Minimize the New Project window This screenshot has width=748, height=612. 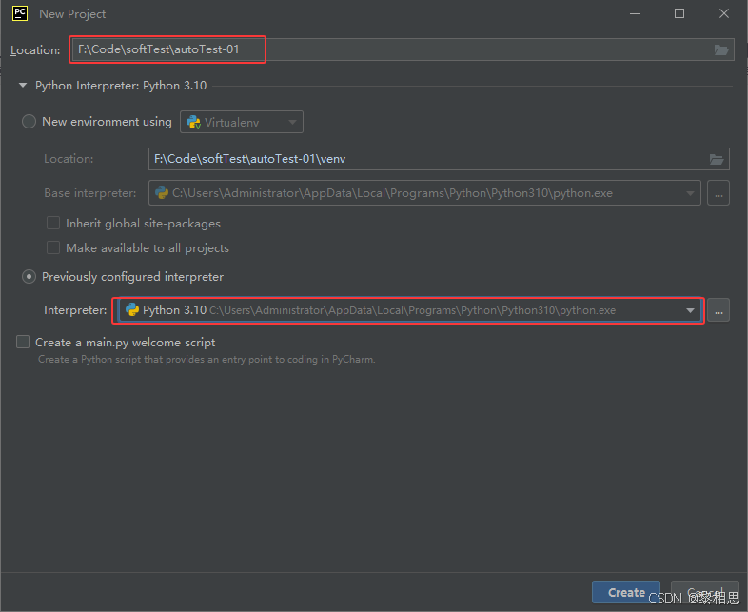[635, 14]
